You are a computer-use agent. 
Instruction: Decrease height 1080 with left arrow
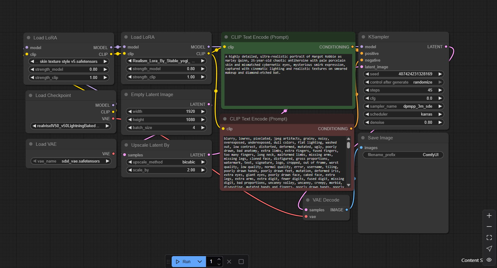point(130,120)
